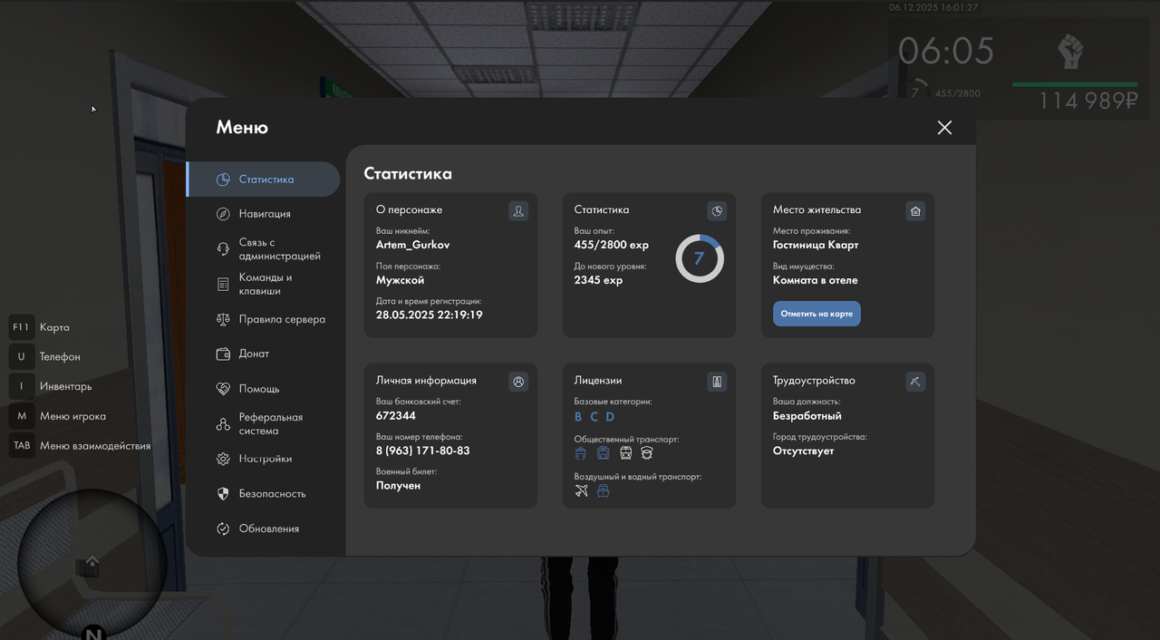Click the gear icon beside Настройки

pos(223,459)
